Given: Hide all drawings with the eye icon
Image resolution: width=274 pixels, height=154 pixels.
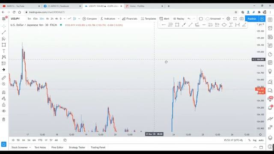Looking at the screenshot, I should tap(4, 111).
